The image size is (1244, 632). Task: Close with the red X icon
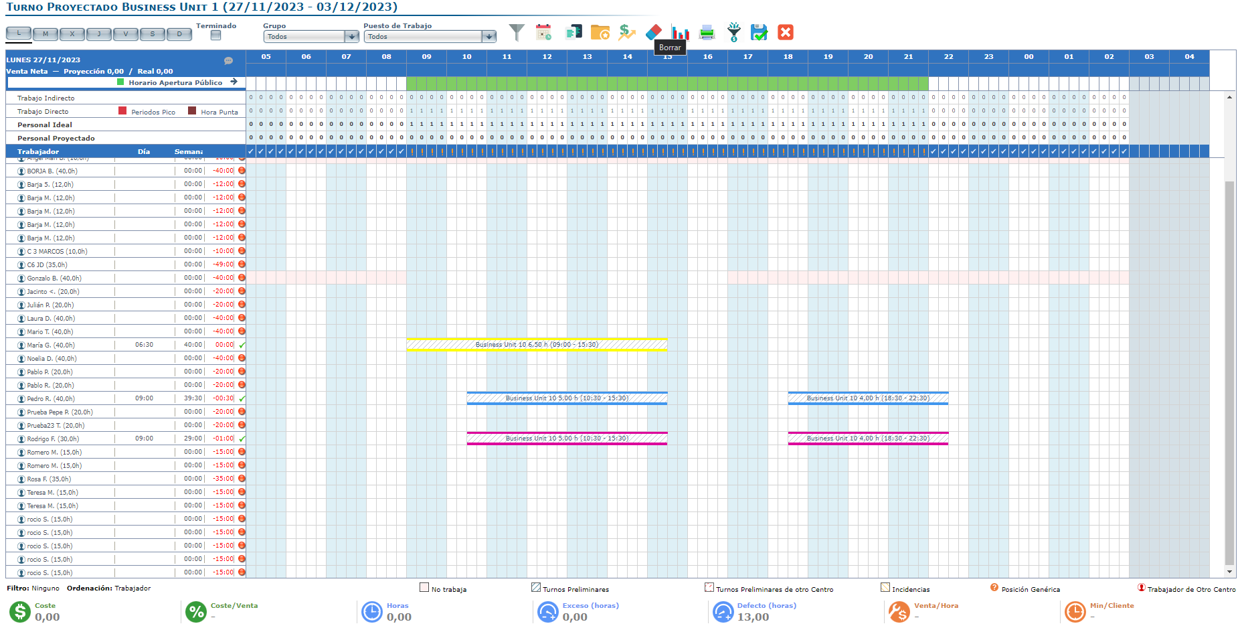pos(786,32)
